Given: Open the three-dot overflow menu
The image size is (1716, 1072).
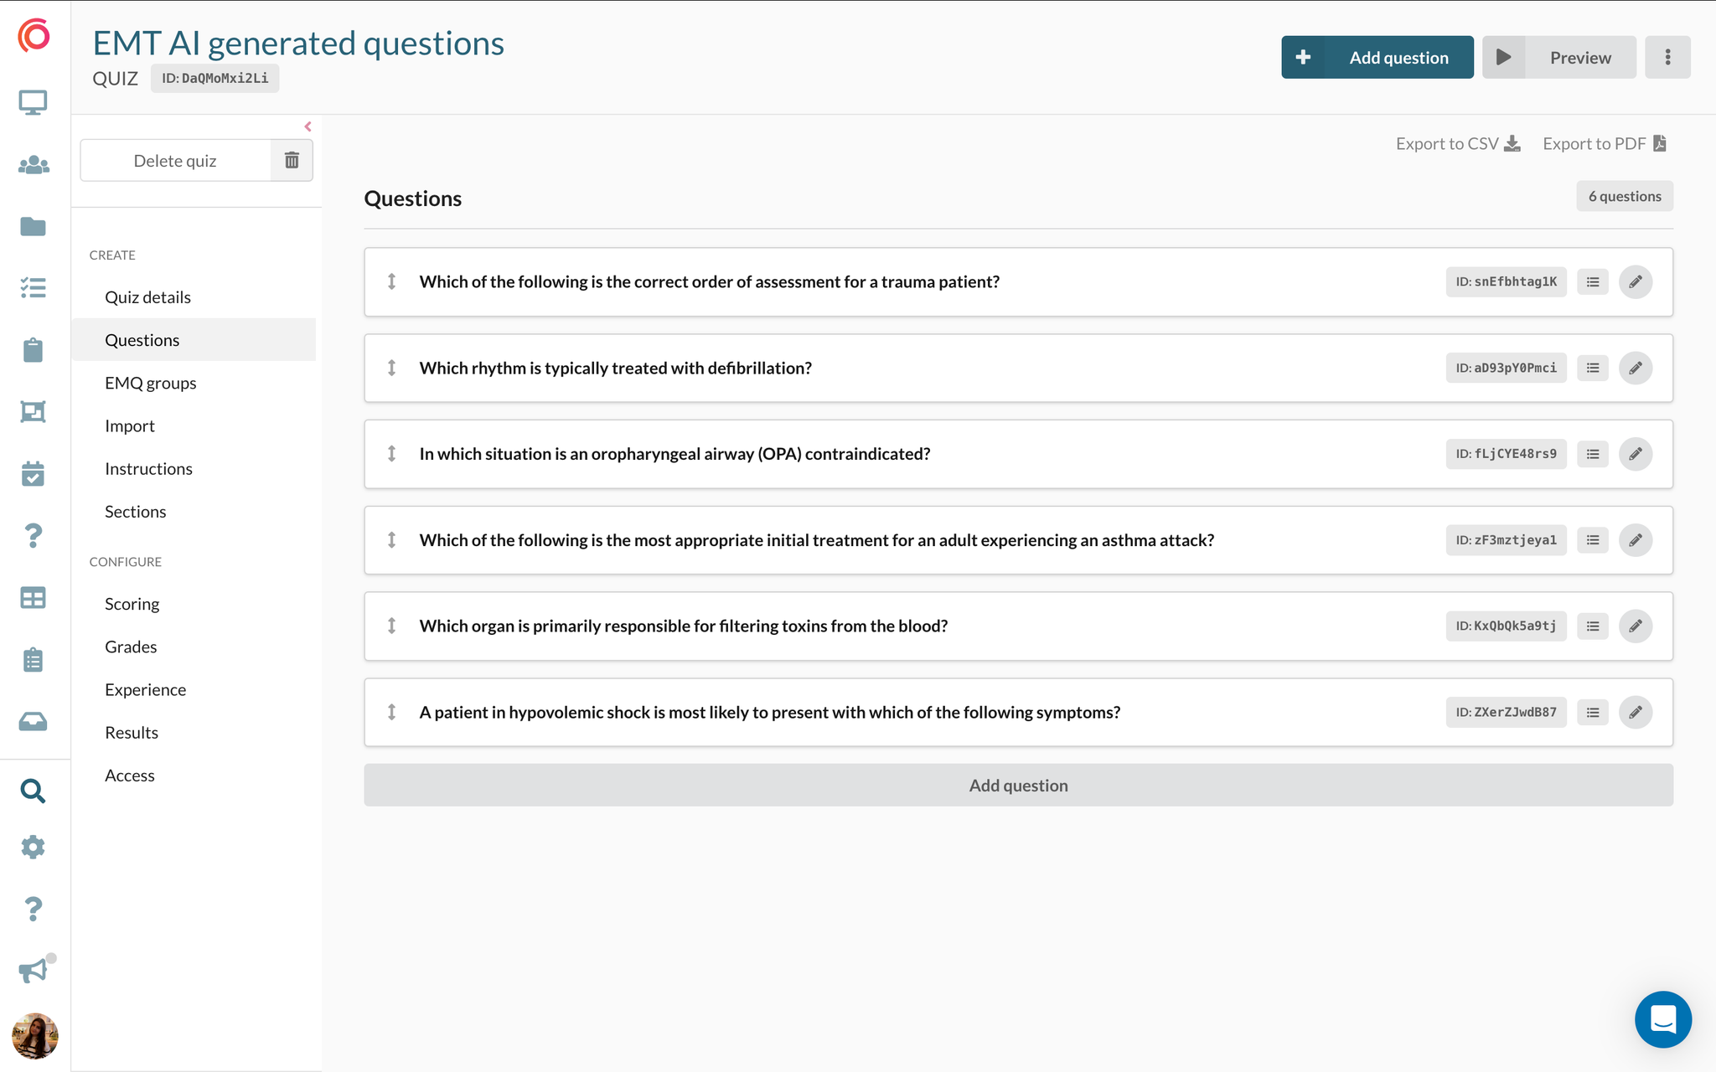Looking at the screenshot, I should click(1667, 57).
